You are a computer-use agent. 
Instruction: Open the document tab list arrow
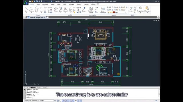tap(26, 17)
